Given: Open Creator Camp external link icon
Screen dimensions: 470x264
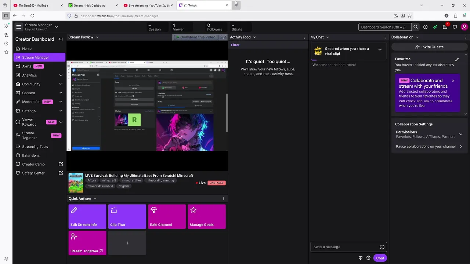Looking at the screenshot, I should click(x=61, y=164).
